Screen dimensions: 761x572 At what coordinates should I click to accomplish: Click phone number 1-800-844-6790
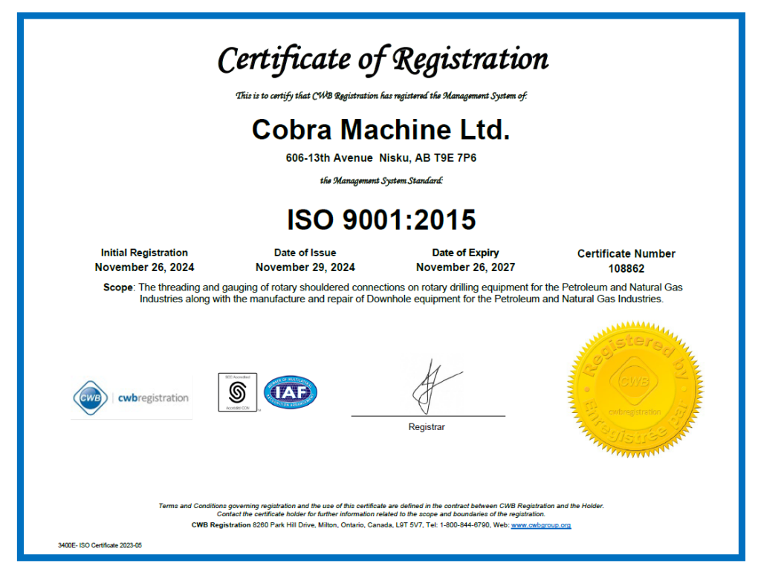tap(464, 525)
